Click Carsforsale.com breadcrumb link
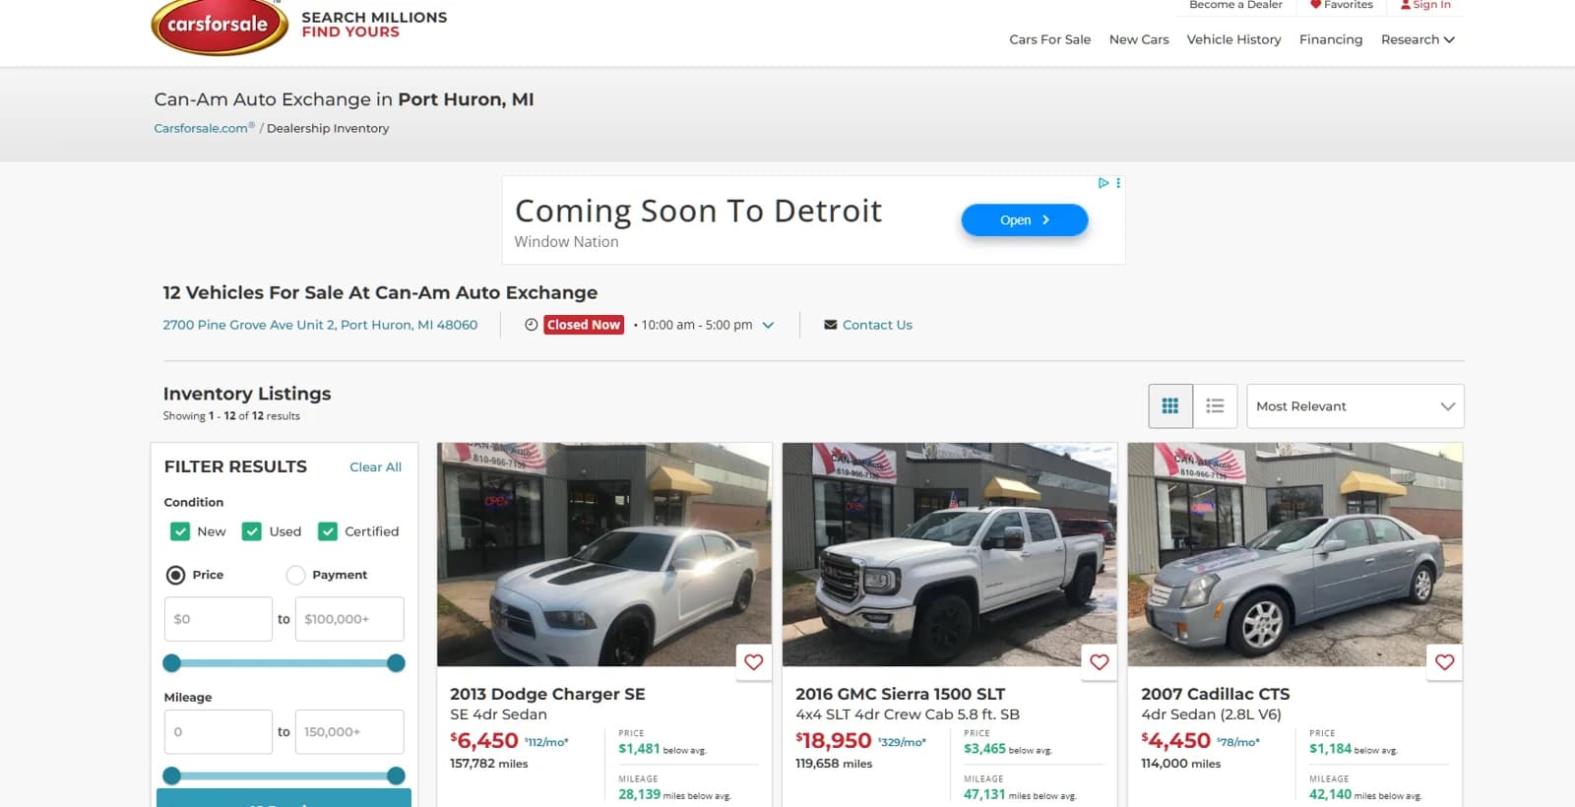 204,128
